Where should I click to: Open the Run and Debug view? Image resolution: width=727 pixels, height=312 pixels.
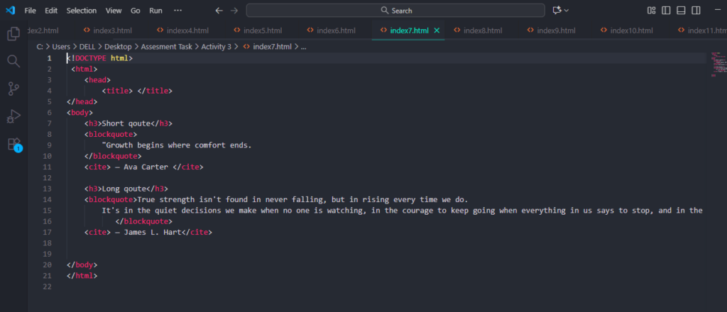tap(13, 116)
